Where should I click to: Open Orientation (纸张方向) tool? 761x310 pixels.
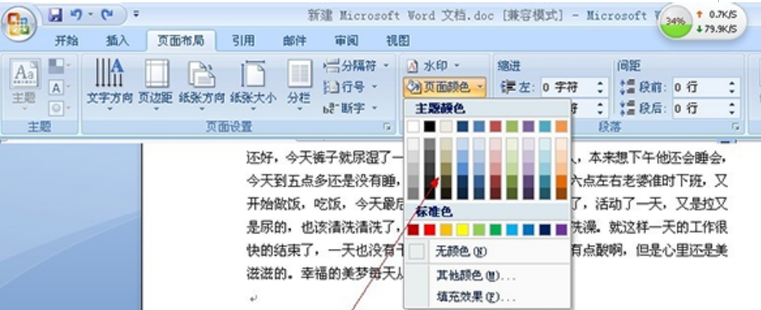click(202, 83)
